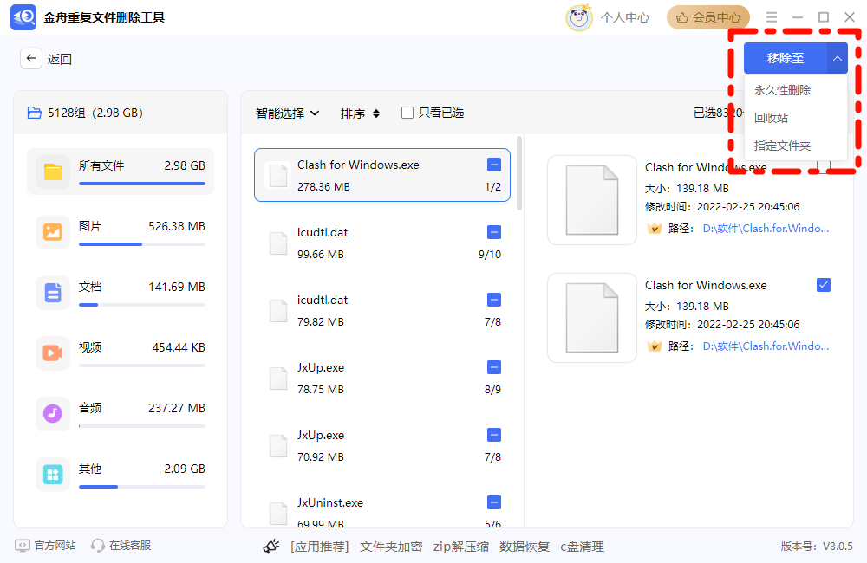Open the second D:\软件\Clash.for.Windo... path link

pos(766,346)
